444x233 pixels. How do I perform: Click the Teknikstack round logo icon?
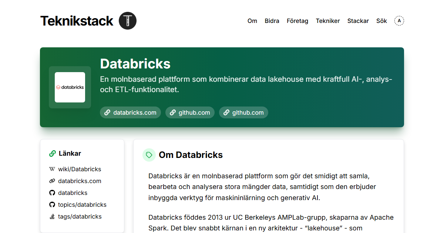(x=128, y=21)
